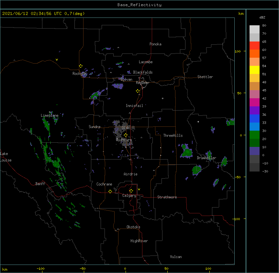279x273 pixels.
Task: Click the RedDeer city label
Action: (142, 83)
